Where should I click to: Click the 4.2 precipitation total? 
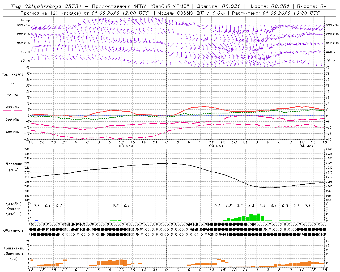pyautogui.click(x=251, y=206)
